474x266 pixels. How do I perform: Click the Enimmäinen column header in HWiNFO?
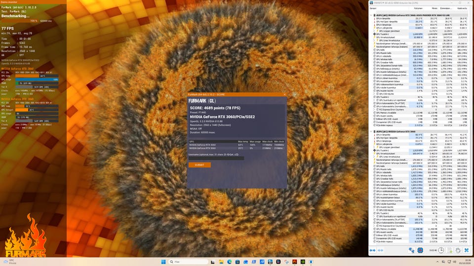coord(446,8)
